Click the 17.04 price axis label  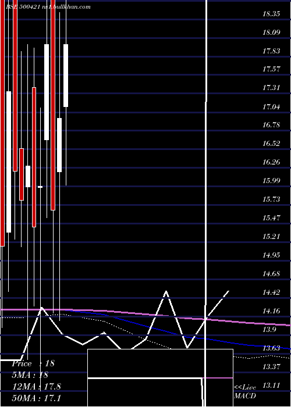pyautogui.click(x=271, y=106)
